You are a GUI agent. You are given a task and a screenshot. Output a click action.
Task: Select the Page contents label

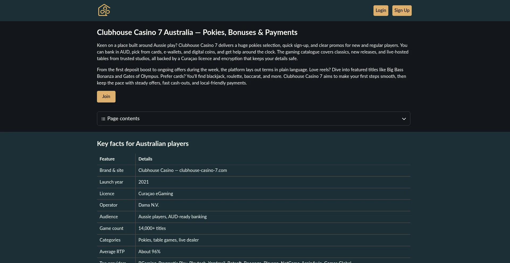[123, 119]
